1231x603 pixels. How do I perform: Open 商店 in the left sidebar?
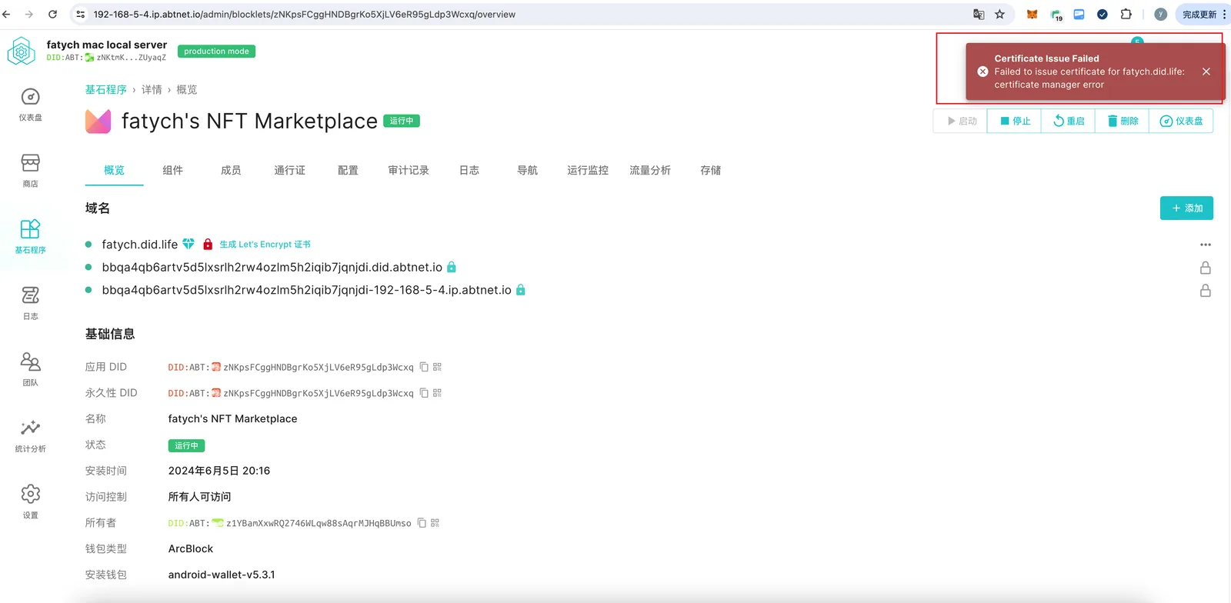[x=30, y=171]
